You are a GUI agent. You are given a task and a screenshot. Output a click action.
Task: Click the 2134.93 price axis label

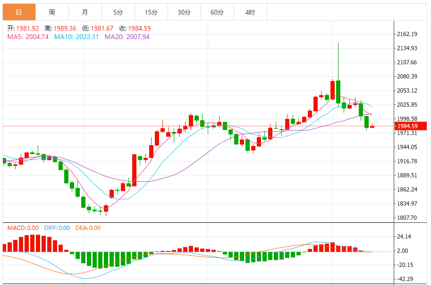[407, 48]
